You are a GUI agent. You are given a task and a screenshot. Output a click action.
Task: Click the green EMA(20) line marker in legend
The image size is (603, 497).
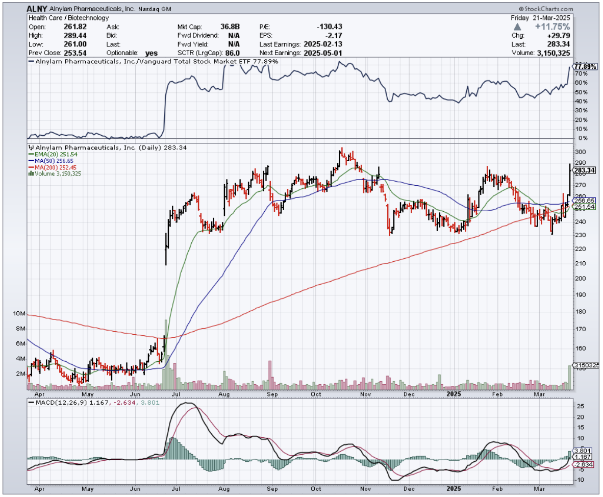pyautogui.click(x=30, y=154)
